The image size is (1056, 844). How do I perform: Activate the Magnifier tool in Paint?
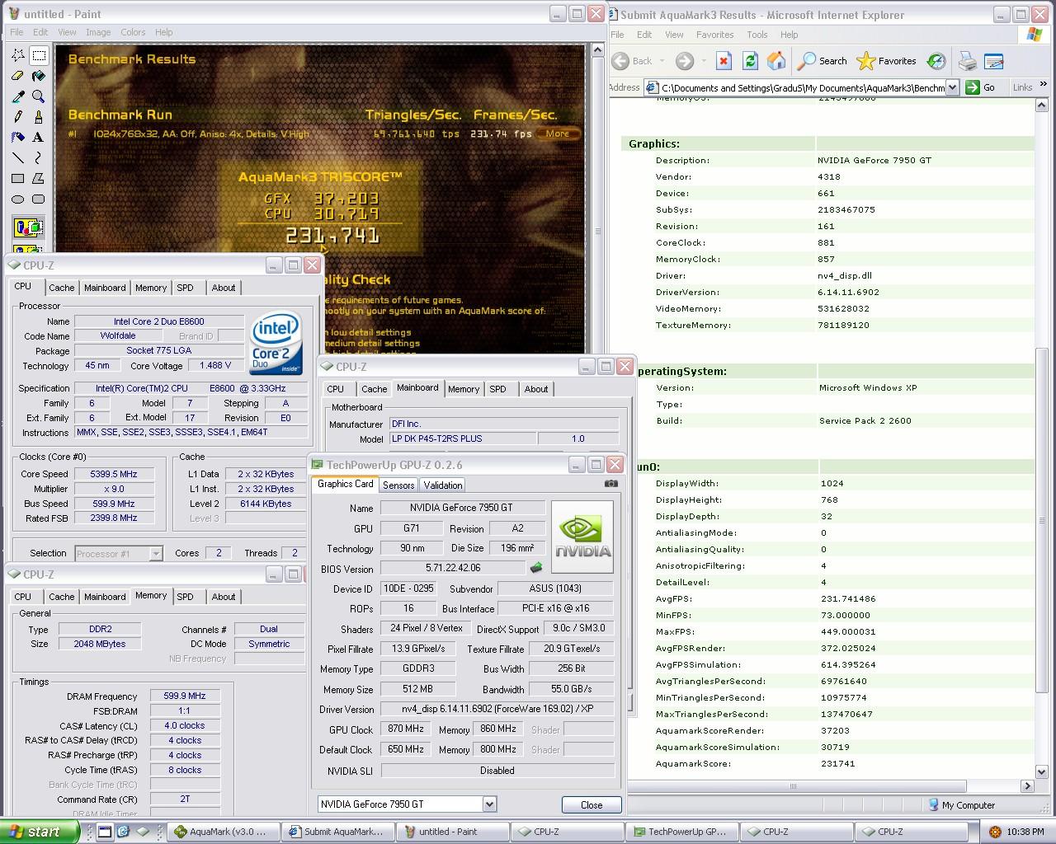(x=39, y=96)
